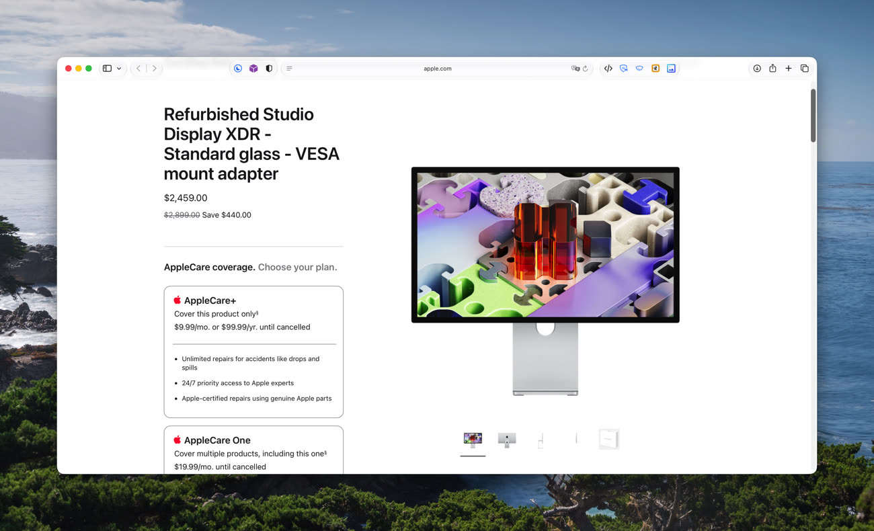Image resolution: width=874 pixels, height=531 pixels.
Task: Open a new tab
Action: pyautogui.click(x=789, y=69)
